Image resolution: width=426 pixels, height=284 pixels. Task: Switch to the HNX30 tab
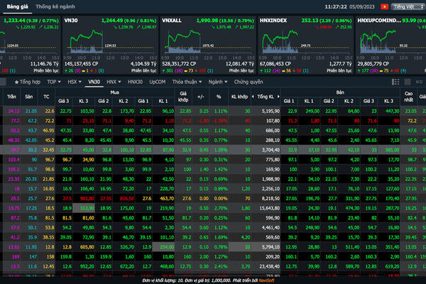[134, 82]
